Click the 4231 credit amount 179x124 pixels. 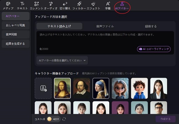coord(56,119)
